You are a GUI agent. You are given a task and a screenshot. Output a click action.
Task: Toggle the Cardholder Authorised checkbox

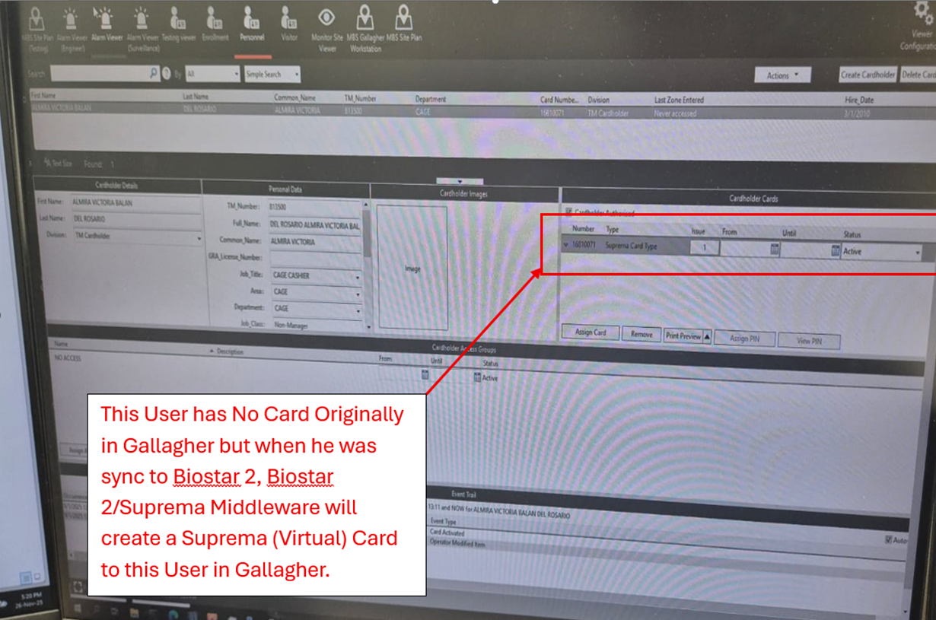568,212
